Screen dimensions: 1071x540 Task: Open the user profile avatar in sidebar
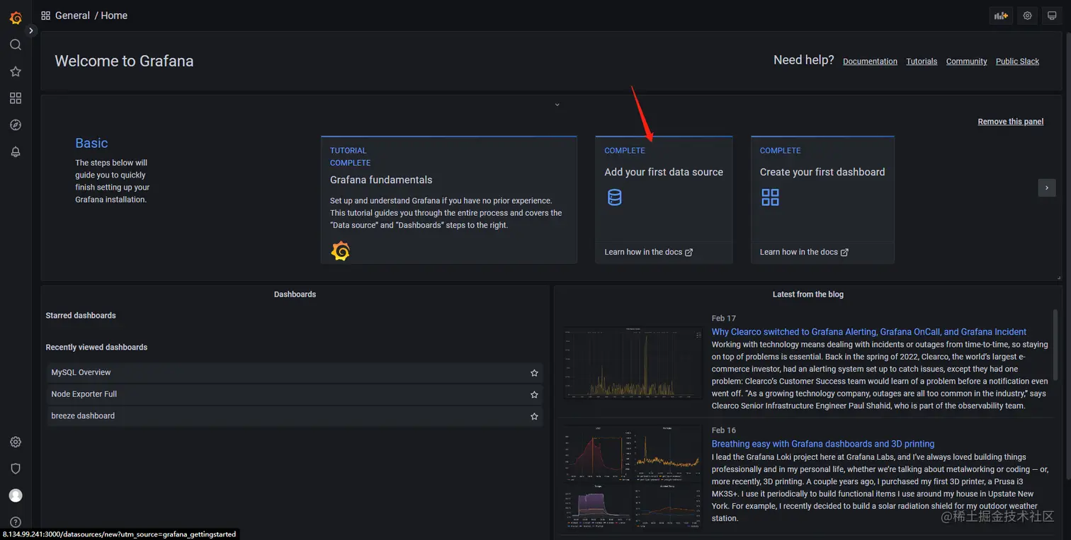click(16, 495)
